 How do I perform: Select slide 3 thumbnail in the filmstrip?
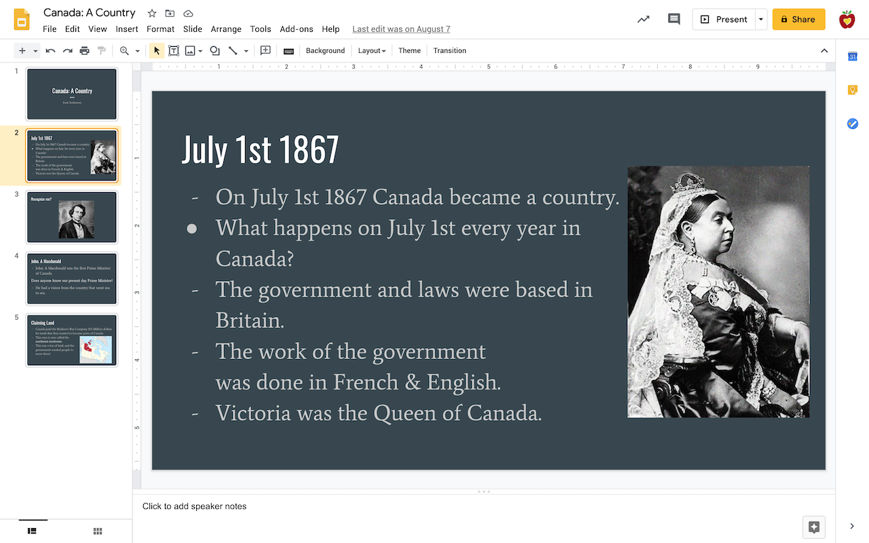[71, 217]
